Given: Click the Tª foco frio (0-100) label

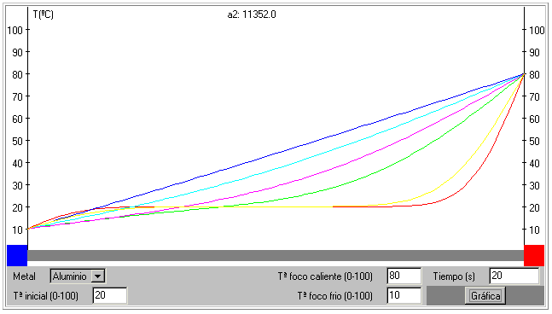Looking at the screenshot, I should (334, 296).
